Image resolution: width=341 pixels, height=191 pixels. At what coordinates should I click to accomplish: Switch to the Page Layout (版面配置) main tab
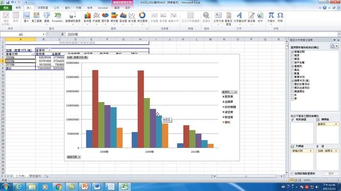tap(43, 7)
